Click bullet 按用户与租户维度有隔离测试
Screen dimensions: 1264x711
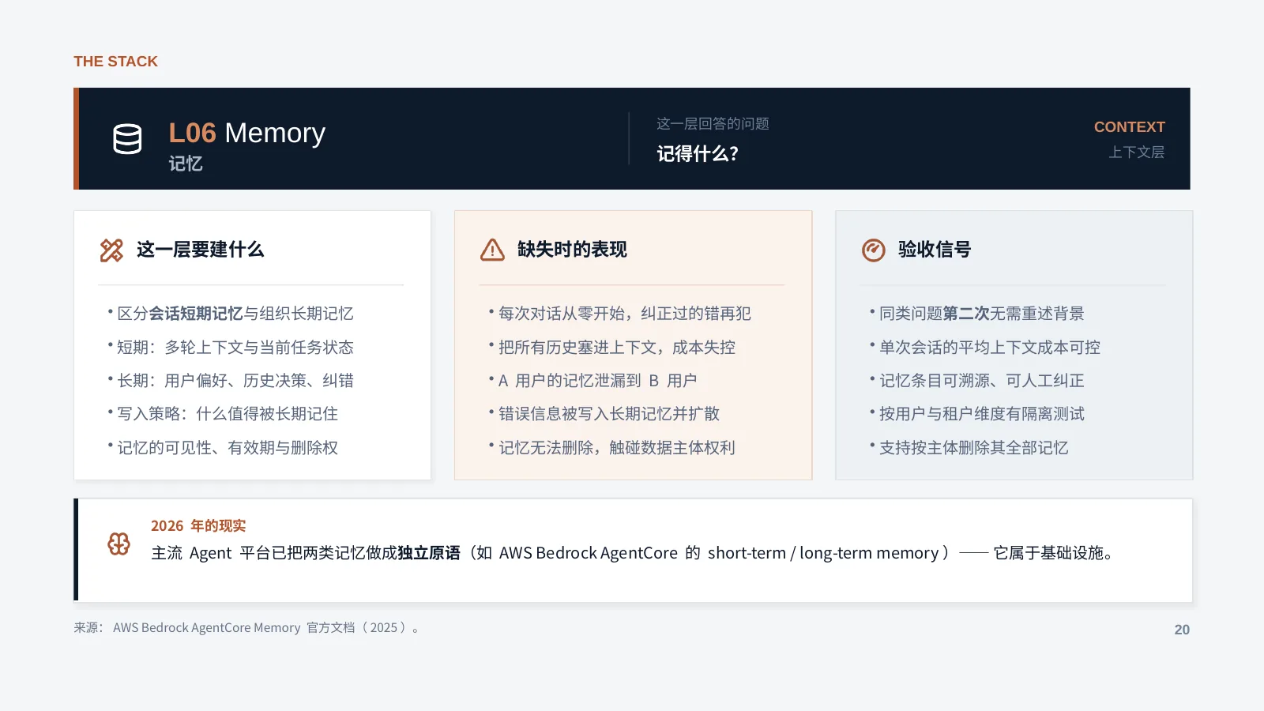tap(976, 414)
